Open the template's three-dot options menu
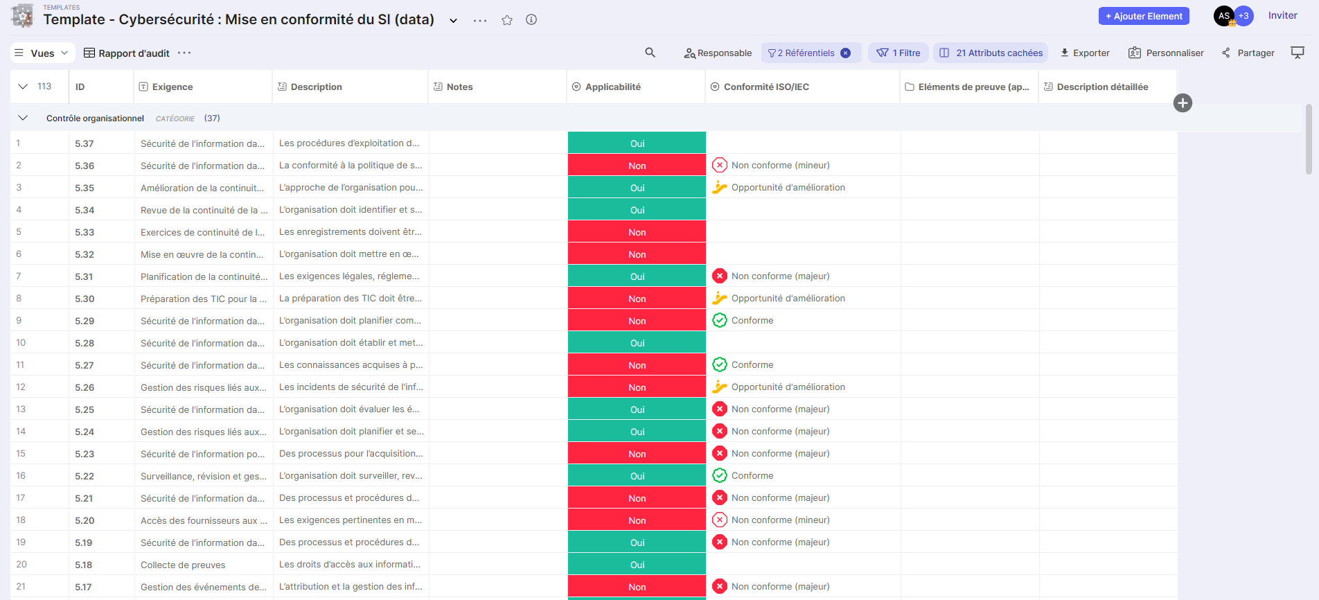The image size is (1319, 600). point(480,20)
